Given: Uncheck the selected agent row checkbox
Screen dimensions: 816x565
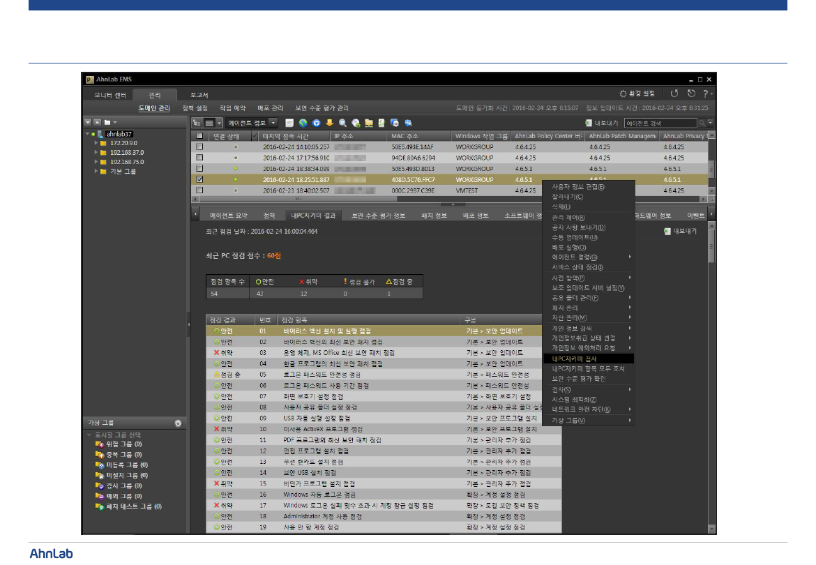Looking at the screenshot, I should 199,179.
